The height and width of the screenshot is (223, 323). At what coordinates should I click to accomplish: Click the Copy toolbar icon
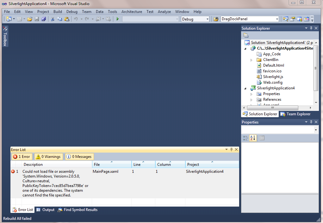point(59,19)
